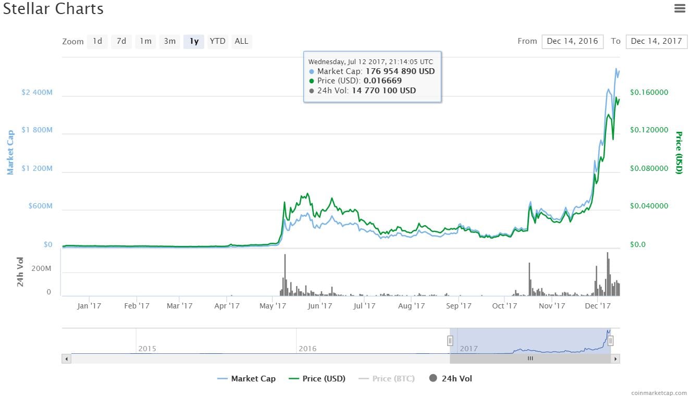Click the Stellar Charts heading
This screenshot has width=691, height=396.
(54, 9)
